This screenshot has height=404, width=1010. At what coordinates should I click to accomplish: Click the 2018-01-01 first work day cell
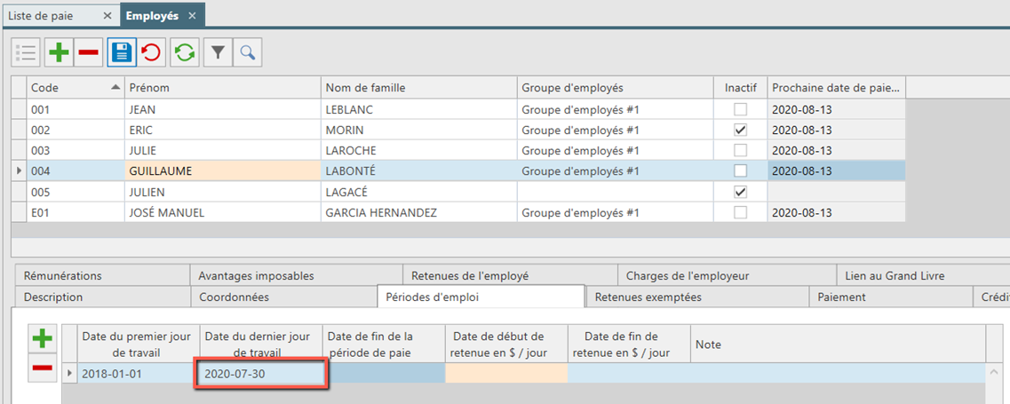pyautogui.click(x=139, y=374)
